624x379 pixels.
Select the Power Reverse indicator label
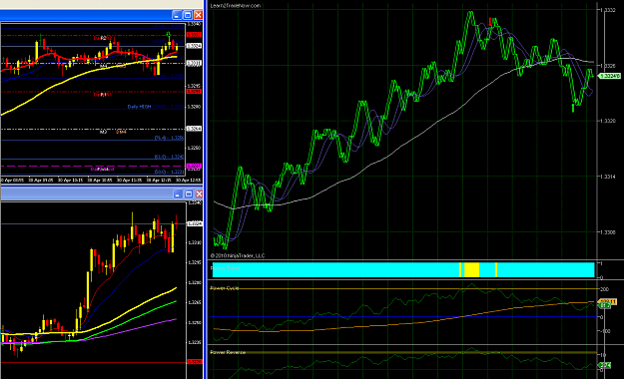coord(228,352)
